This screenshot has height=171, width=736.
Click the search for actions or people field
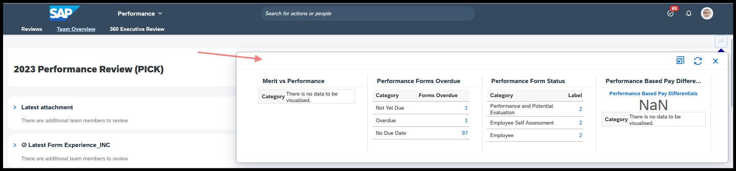367,13
